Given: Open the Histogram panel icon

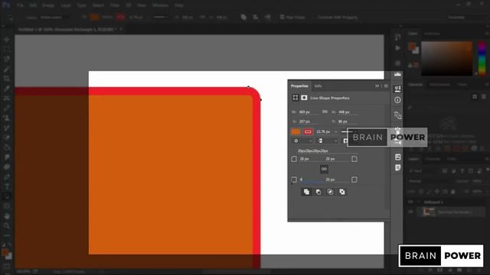Looking at the screenshot, I should pos(397,74).
